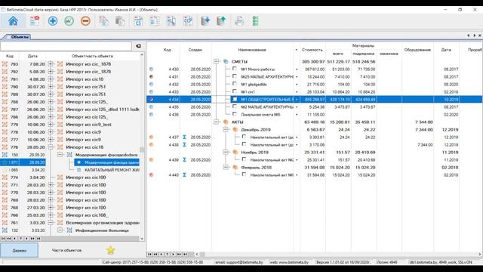Check the box for №1 сн1
Viewport: 483px width, 272px height.
(x=235, y=91)
